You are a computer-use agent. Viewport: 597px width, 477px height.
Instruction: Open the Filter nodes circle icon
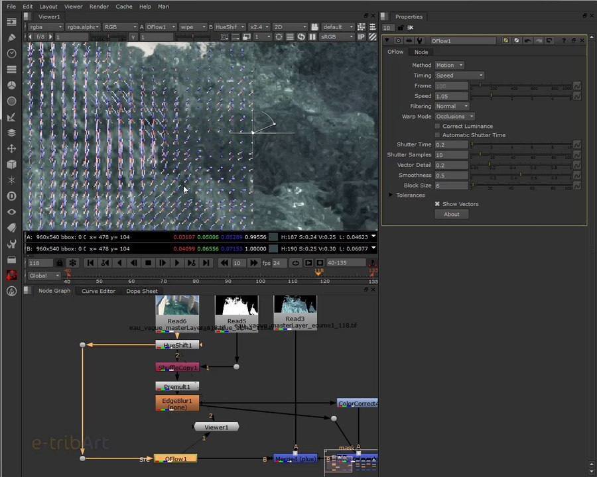11,101
